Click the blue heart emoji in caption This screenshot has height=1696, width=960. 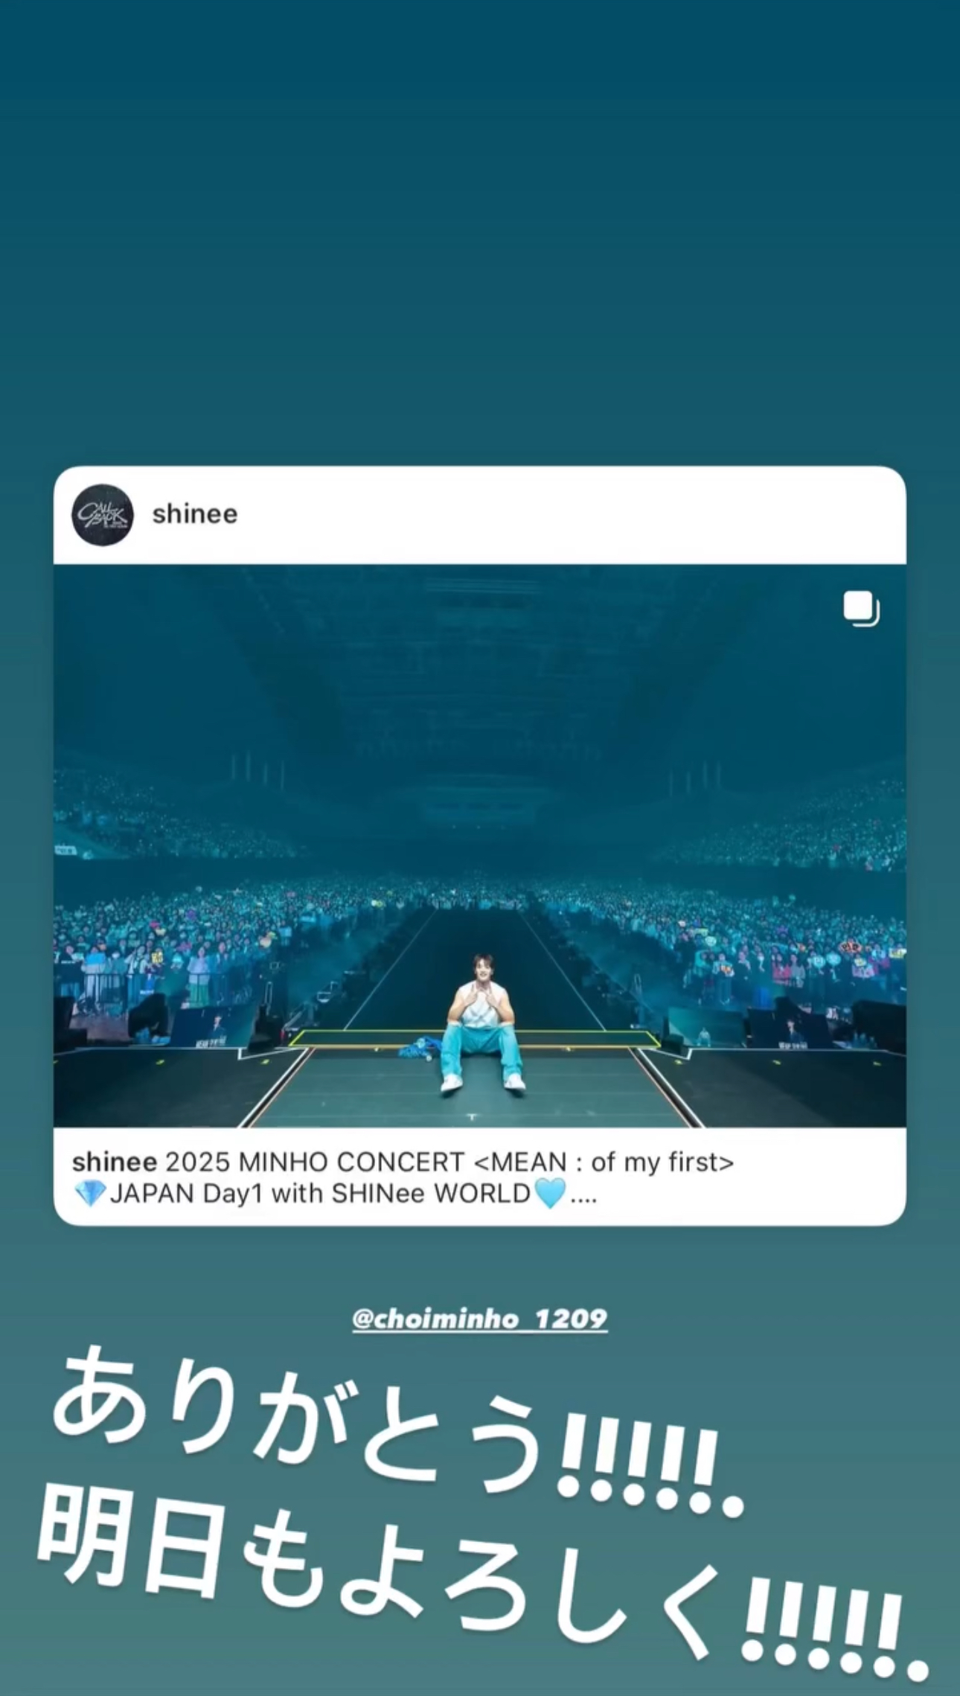click(x=550, y=1194)
